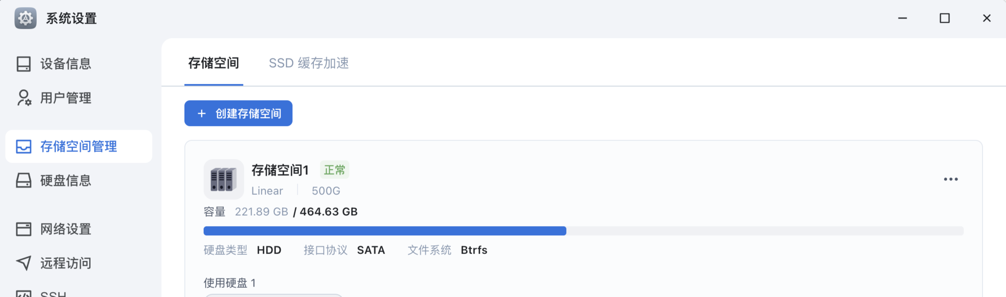Open 设备信息 in the sidebar
Screen dimensions: 1006x297
(x=66, y=64)
